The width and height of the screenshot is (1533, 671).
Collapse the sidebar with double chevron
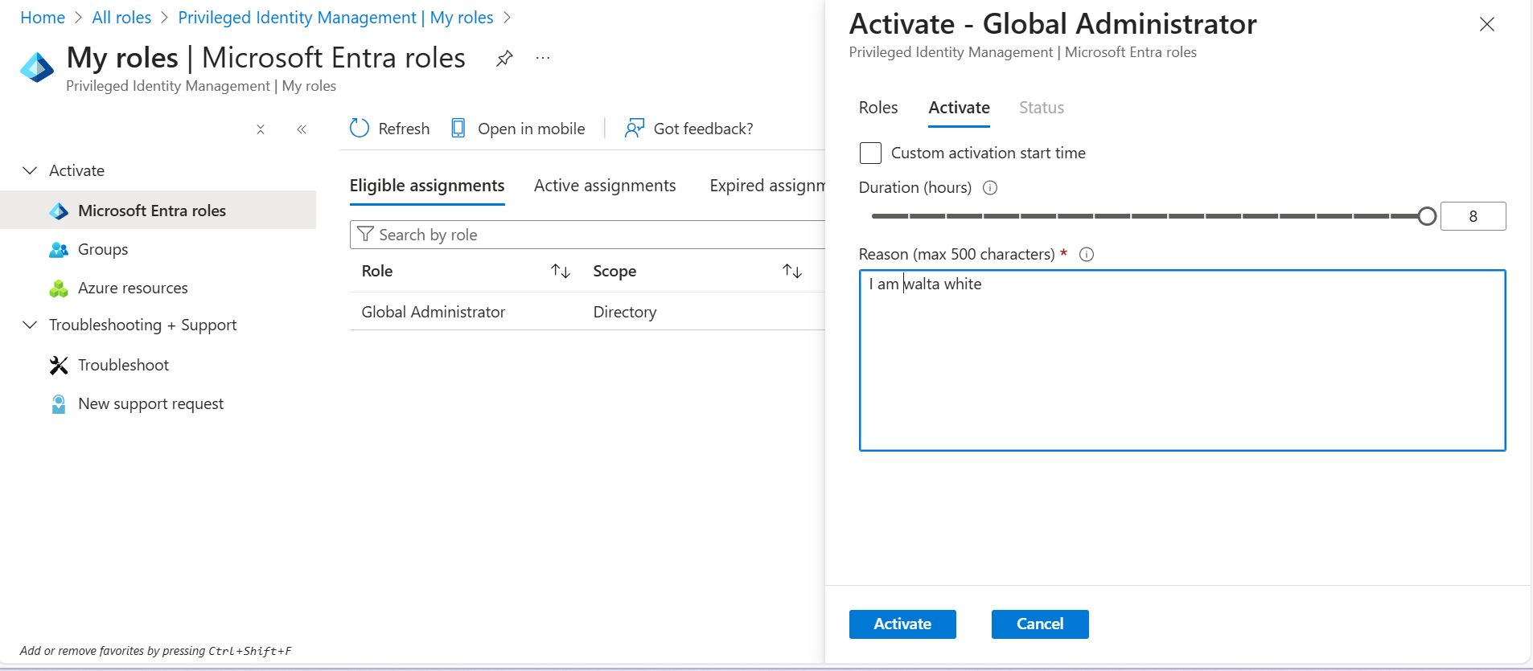point(302,129)
